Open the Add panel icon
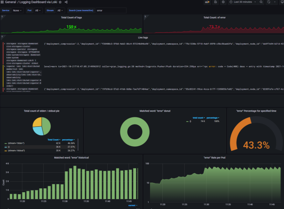This screenshot has height=209, width=284. (207, 2)
